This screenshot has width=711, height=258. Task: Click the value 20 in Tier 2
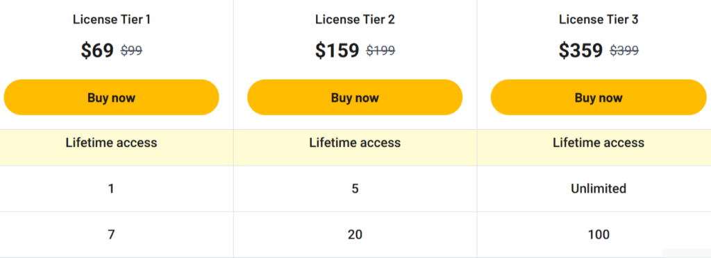355,235
